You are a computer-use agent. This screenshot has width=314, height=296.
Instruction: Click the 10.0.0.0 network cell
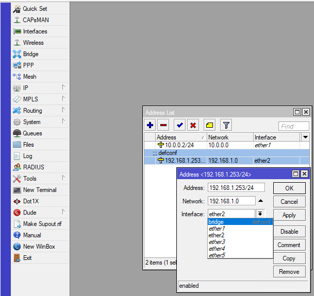tap(230, 145)
